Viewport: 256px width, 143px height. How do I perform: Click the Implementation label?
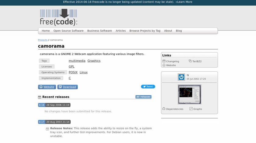coord(51,78)
